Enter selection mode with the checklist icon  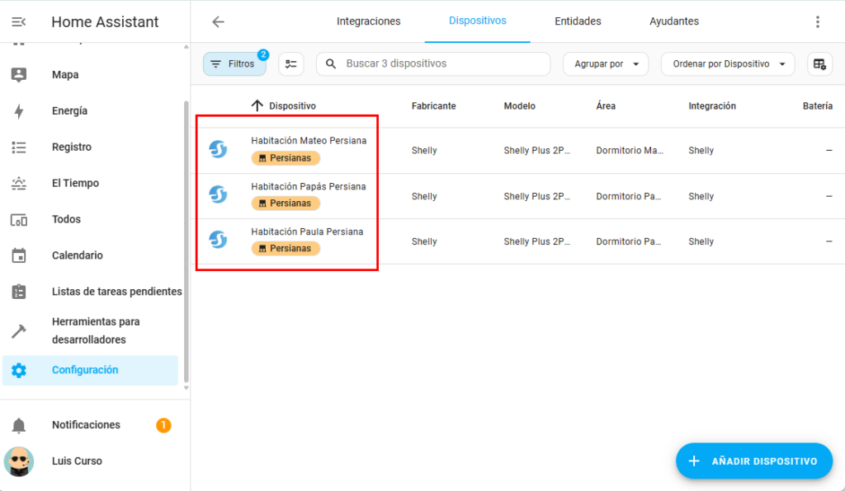pyautogui.click(x=290, y=64)
